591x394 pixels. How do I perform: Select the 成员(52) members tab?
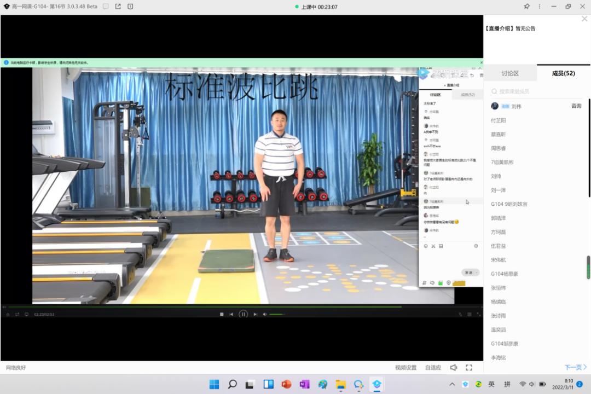coord(563,73)
